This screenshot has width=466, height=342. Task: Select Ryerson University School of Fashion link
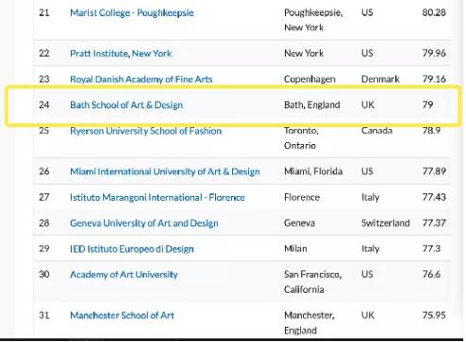146,131
